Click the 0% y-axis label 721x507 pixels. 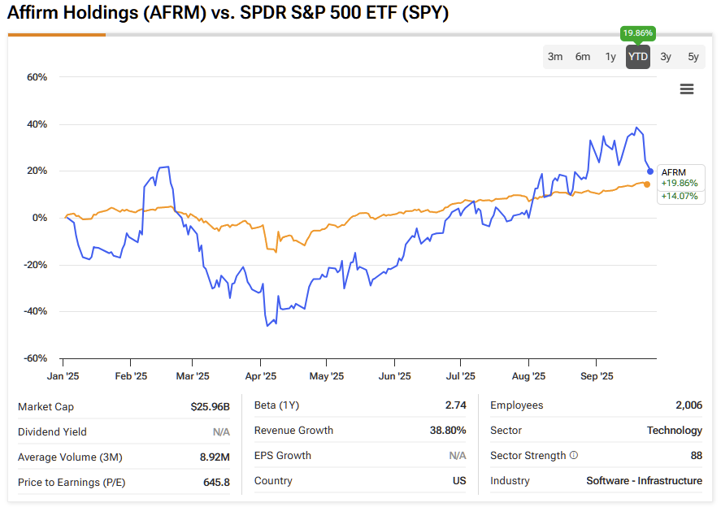pos(40,218)
